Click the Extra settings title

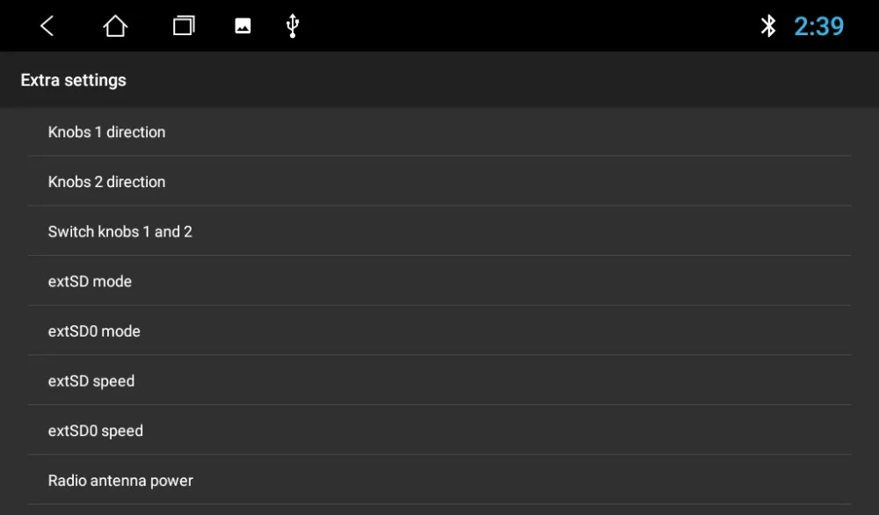(x=74, y=80)
